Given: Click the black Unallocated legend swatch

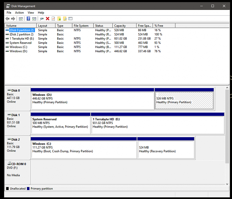Looking at the screenshot, I should click(7, 188).
